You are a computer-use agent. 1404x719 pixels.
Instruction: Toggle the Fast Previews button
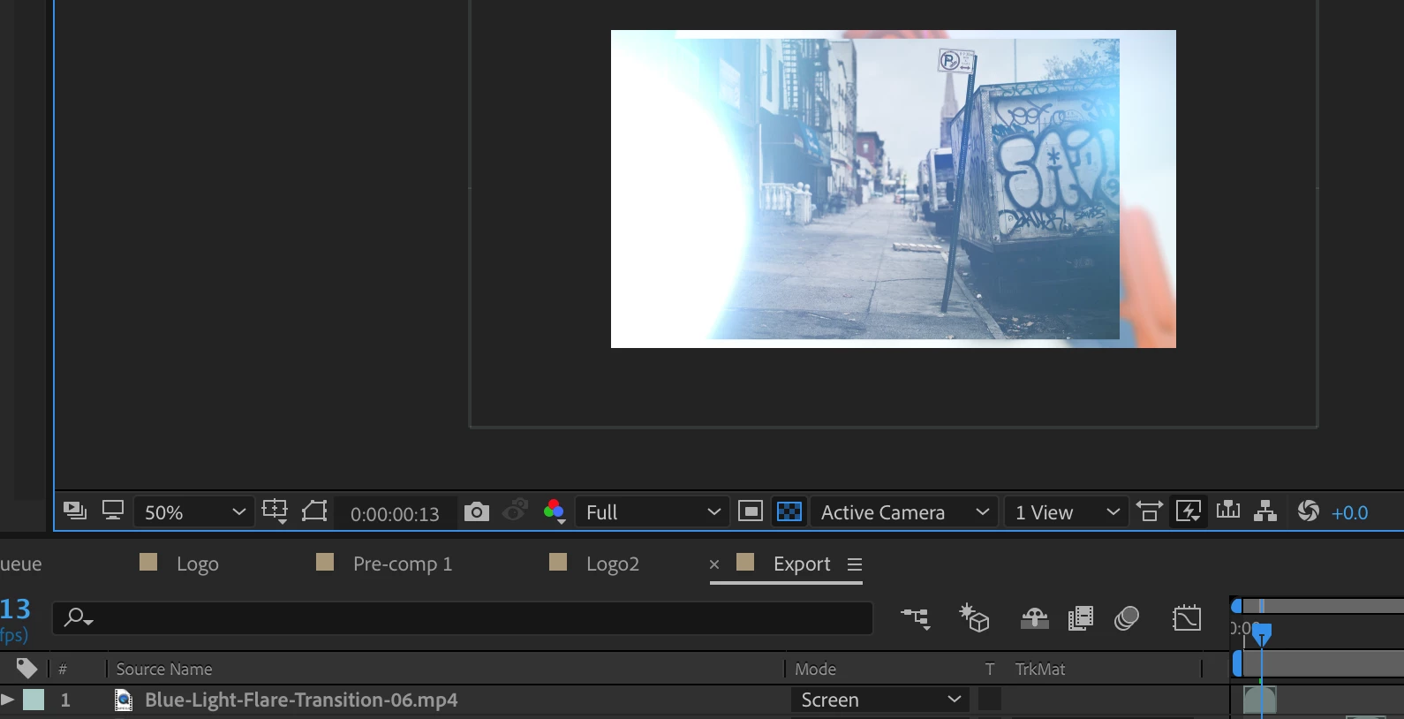tap(1189, 511)
